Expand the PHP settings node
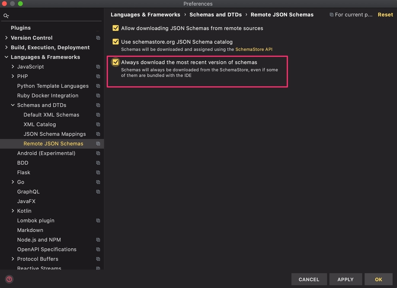The image size is (397, 288). click(x=13, y=76)
